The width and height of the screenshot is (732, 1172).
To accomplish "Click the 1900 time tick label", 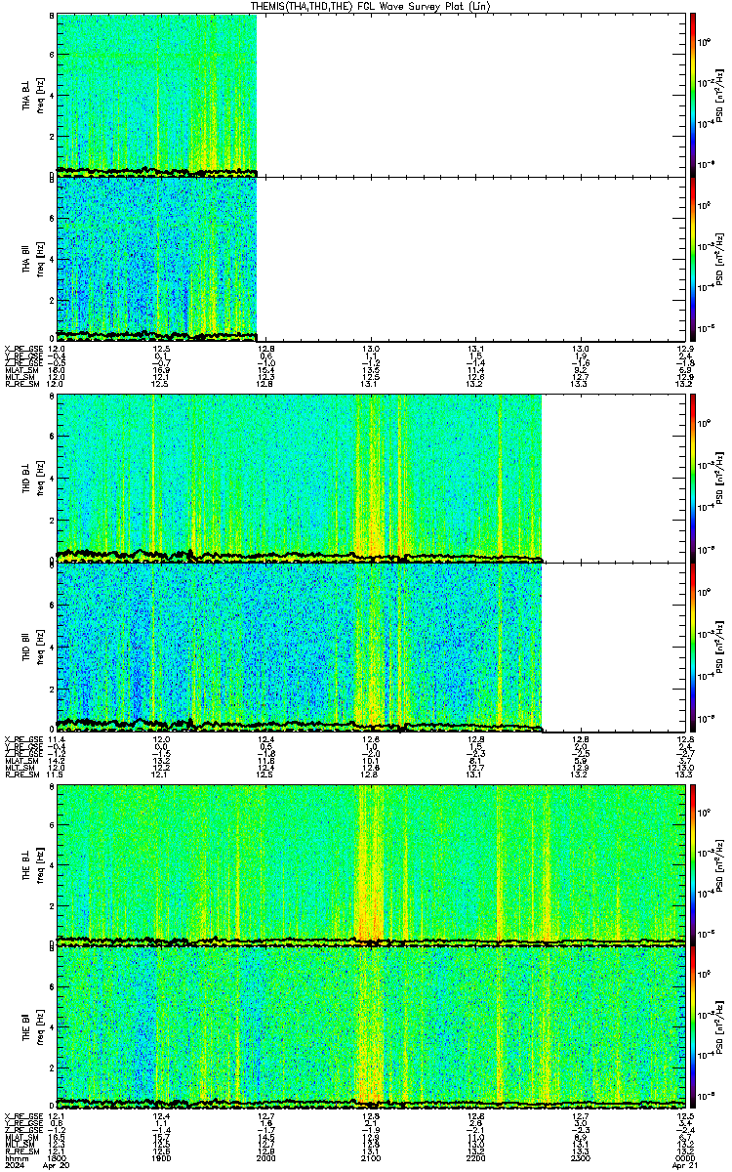I will (x=162, y=1156).
